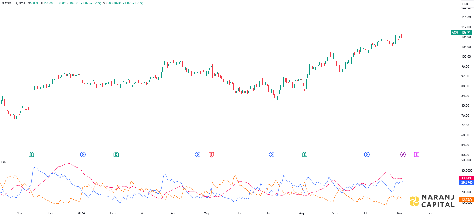
Task: Select the DMI indicator label
Action: point(4,162)
